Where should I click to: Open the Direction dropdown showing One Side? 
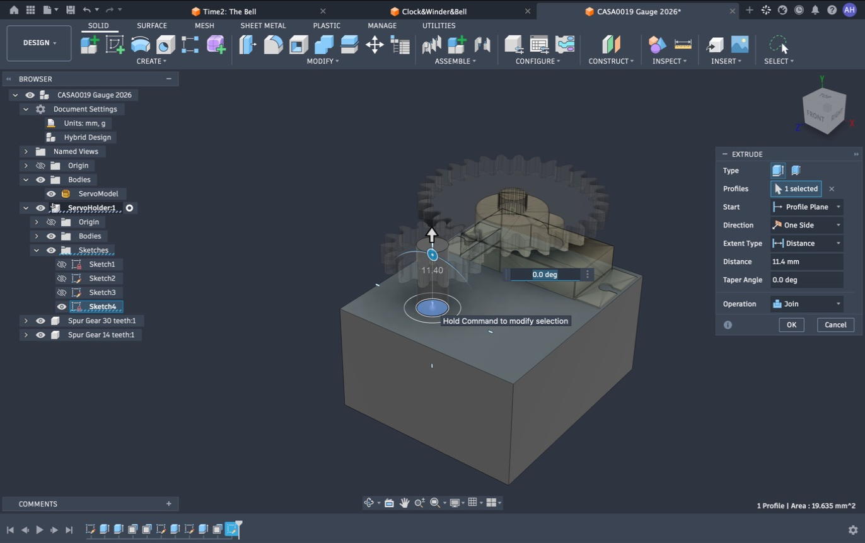pyautogui.click(x=806, y=225)
